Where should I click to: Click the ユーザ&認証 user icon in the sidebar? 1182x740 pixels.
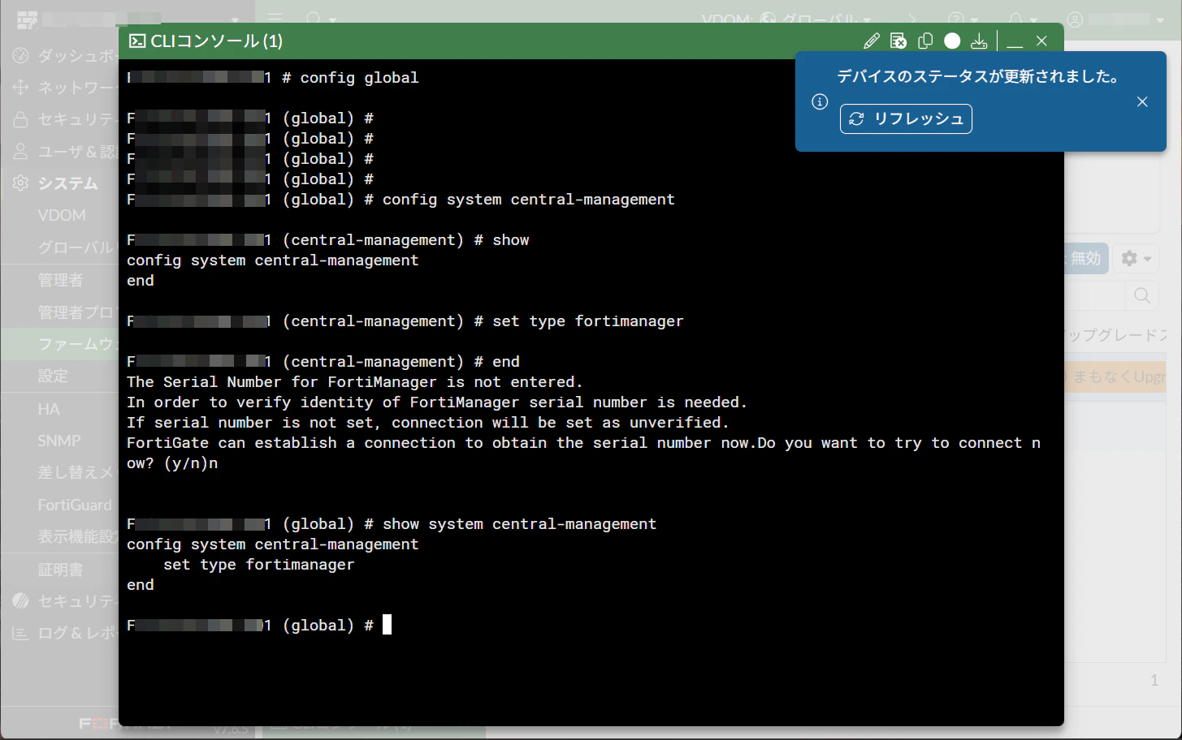tap(20, 152)
